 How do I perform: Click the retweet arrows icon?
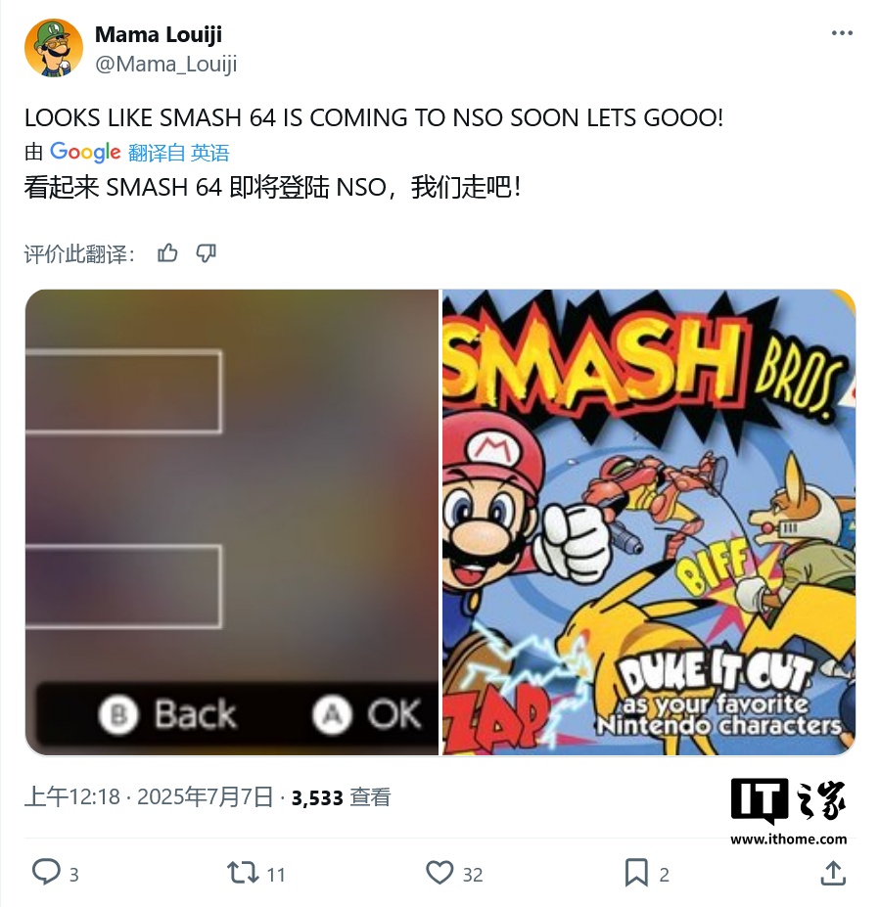243,873
